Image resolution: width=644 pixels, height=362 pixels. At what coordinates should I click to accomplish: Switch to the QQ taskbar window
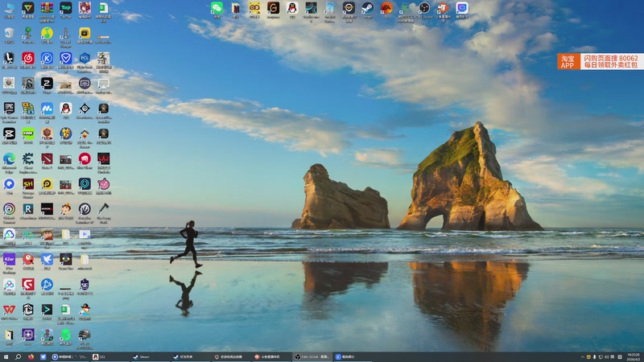point(109,357)
